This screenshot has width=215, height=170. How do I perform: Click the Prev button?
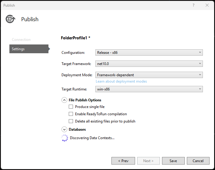123,161
